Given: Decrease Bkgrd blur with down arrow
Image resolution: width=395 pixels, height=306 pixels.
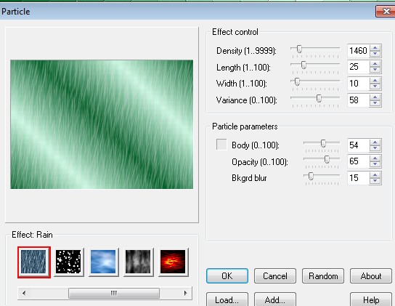Looking at the screenshot, I should pos(375,181).
